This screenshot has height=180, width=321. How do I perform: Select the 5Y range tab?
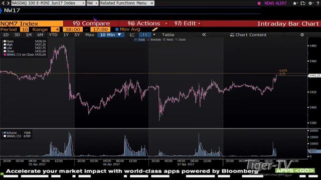(77, 34)
